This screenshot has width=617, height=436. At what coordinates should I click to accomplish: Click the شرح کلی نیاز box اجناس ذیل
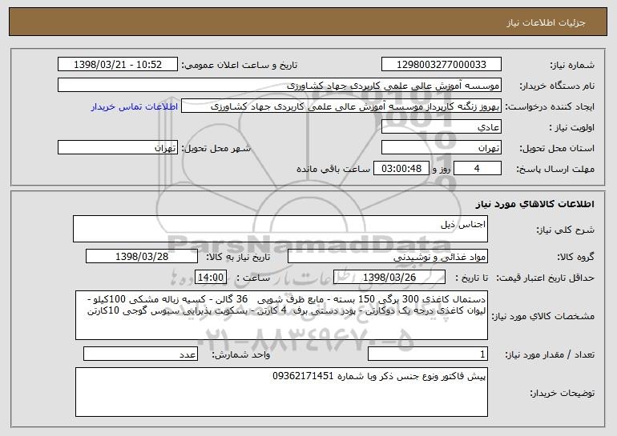coord(280,229)
